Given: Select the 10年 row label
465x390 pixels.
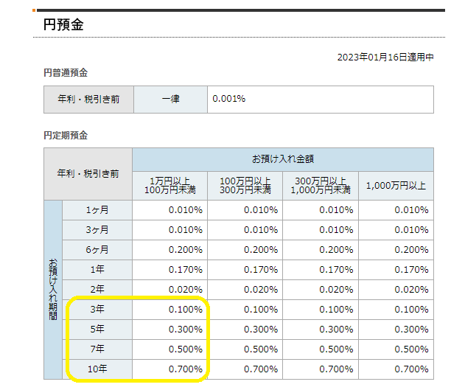Looking at the screenshot, I should click(97, 369).
